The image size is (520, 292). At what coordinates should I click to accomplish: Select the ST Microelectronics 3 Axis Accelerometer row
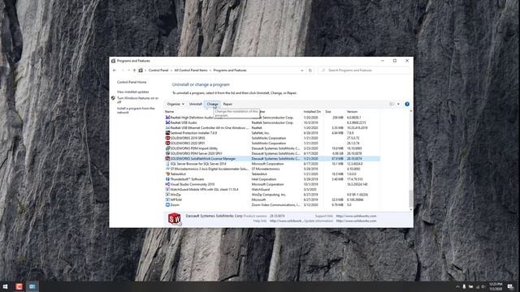(x=272, y=169)
